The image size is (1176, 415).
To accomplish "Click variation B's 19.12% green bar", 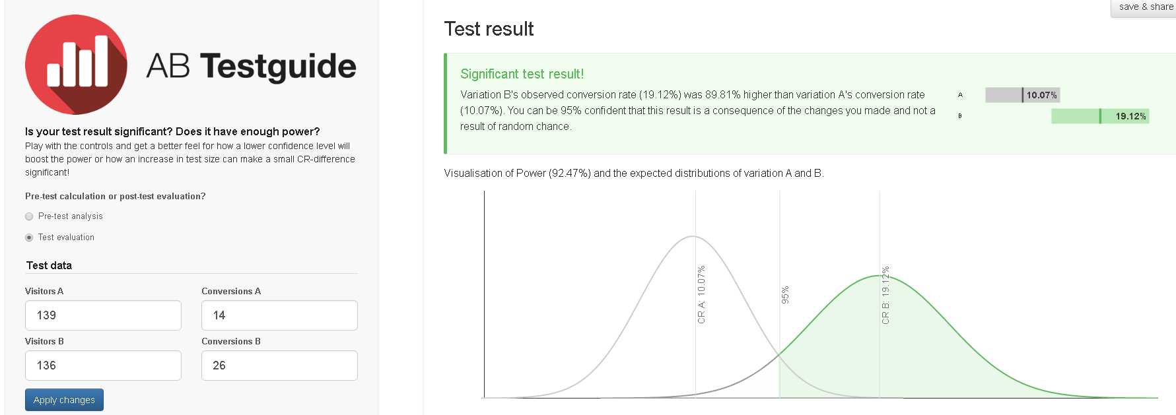I will 1100,116.
